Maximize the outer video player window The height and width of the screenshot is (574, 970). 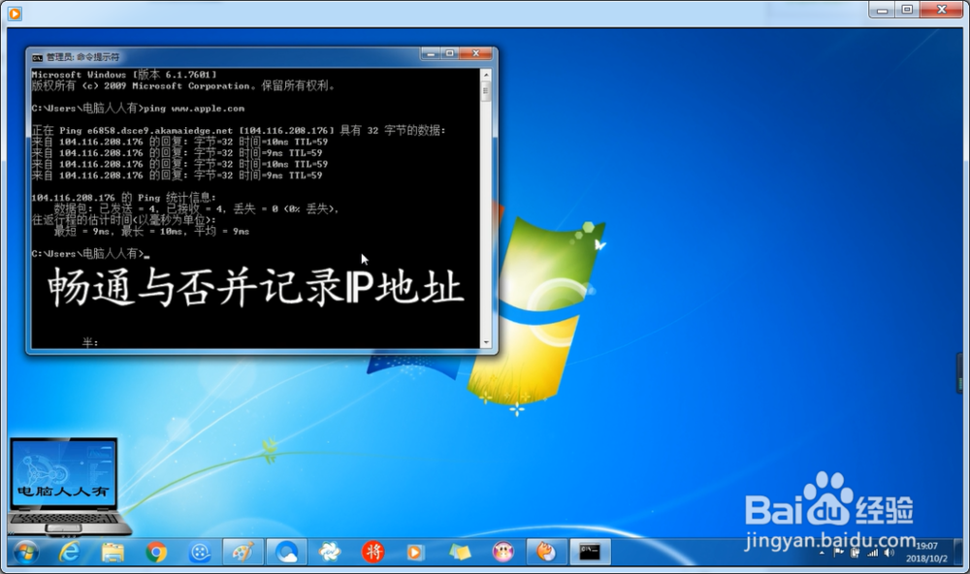click(908, 10)
